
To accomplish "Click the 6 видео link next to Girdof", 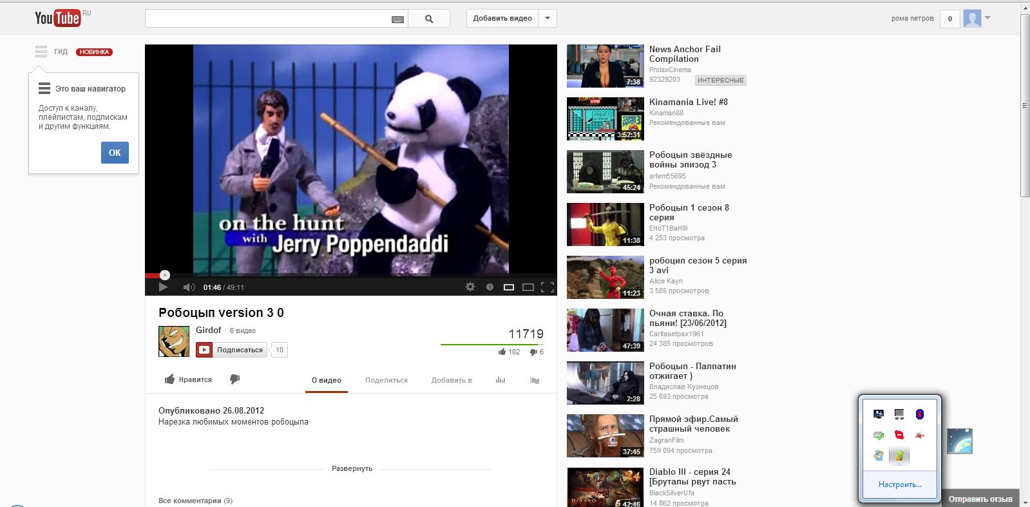I will (x=243, y=330).
